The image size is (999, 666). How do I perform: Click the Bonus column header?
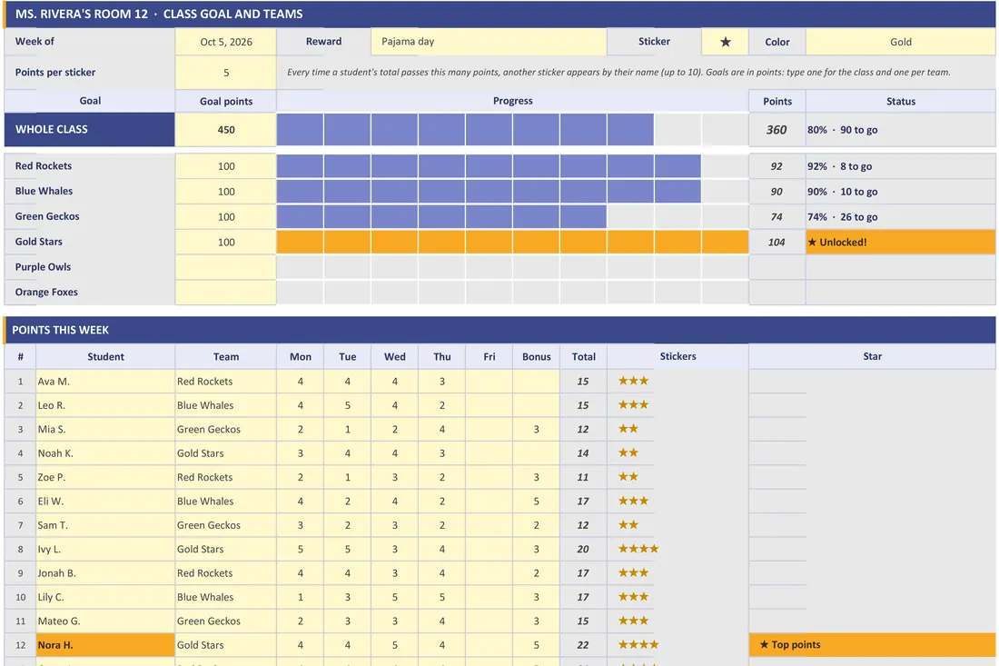pyautogui.click(x=536, y=357)
